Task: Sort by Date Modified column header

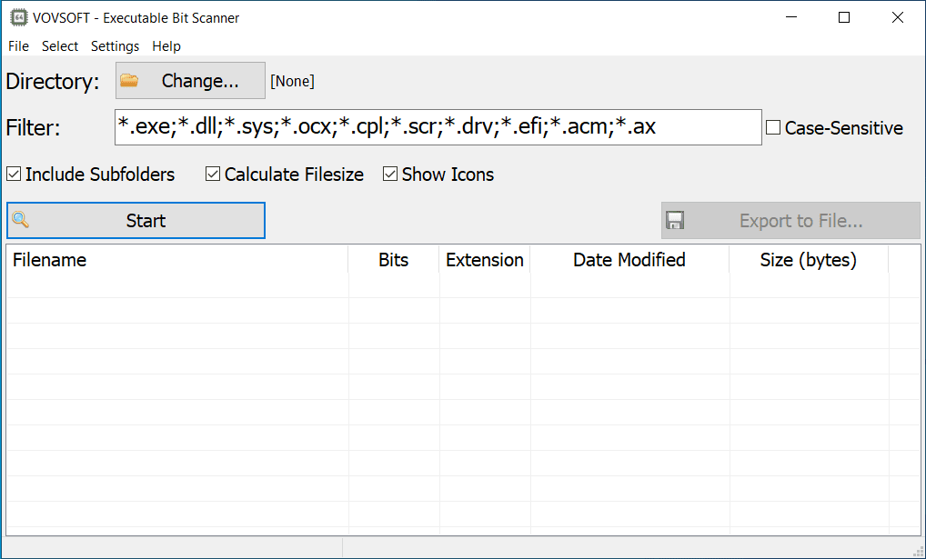Action: [629, 260]
